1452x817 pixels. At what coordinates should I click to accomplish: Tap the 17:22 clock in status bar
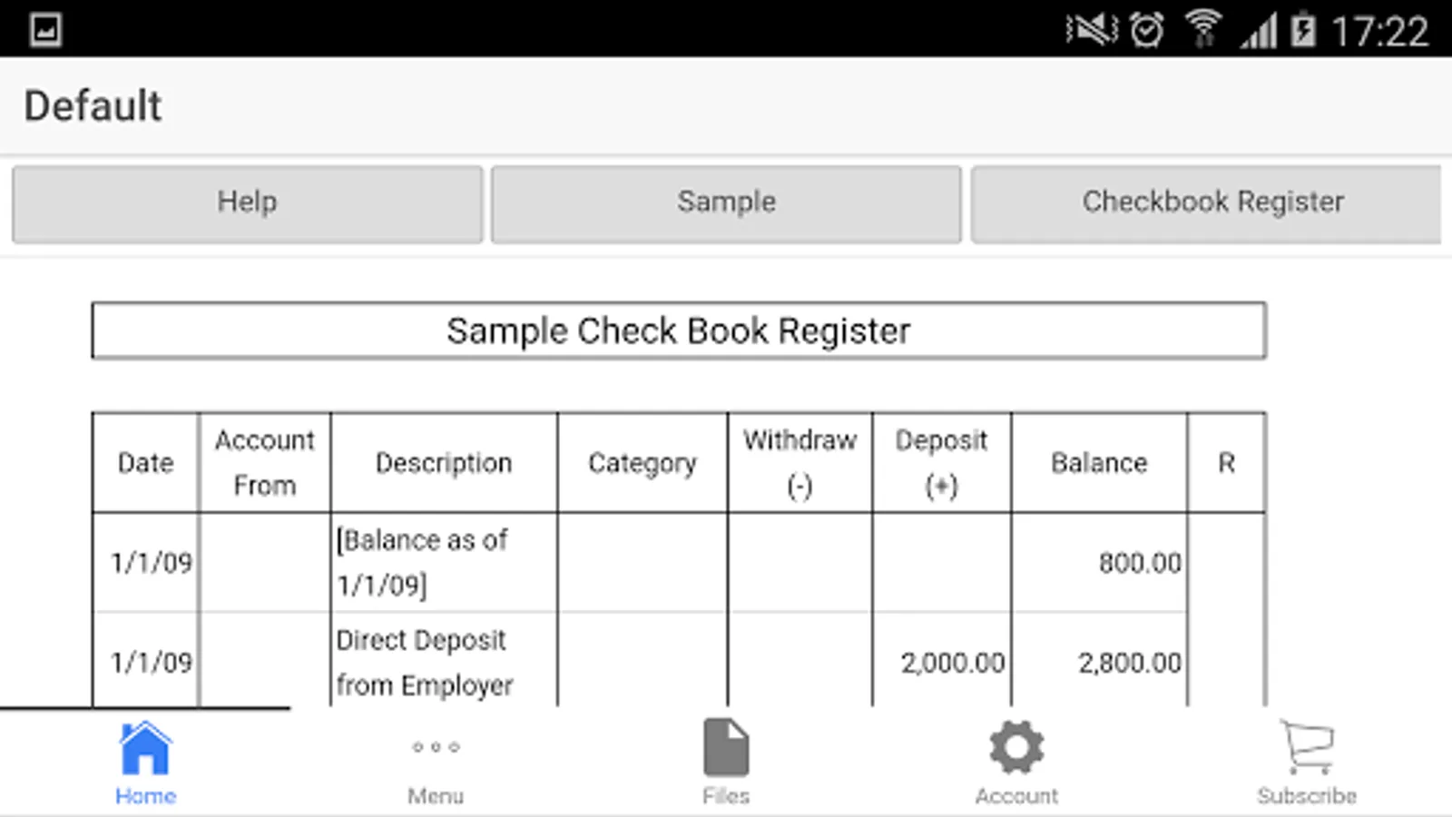[1379, 31]
